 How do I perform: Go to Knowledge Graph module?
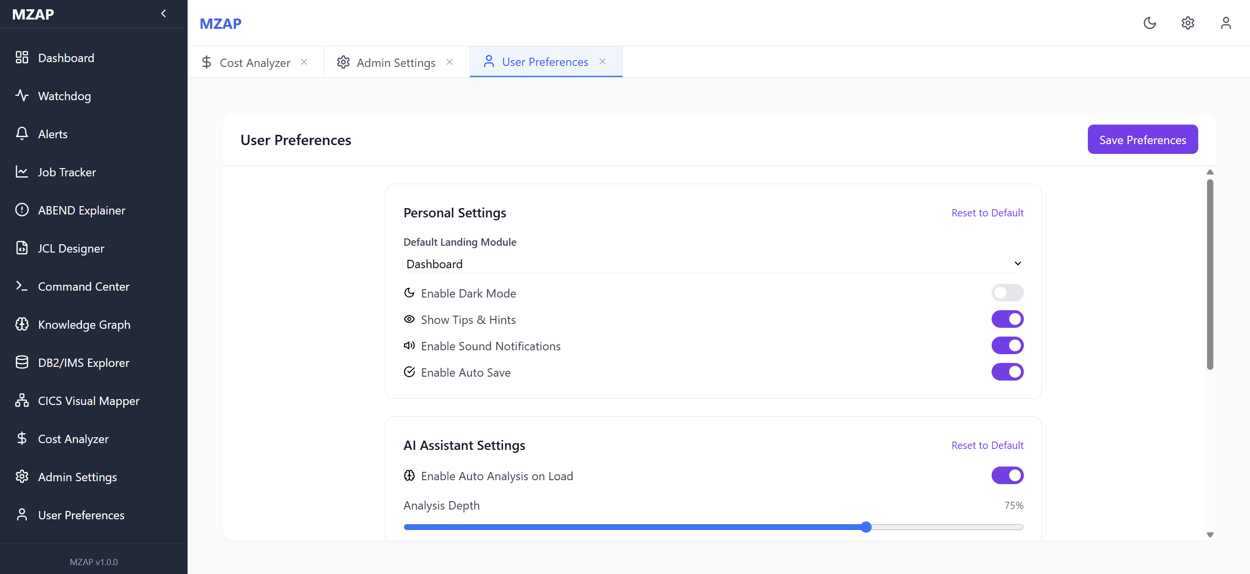click(84, 324)
